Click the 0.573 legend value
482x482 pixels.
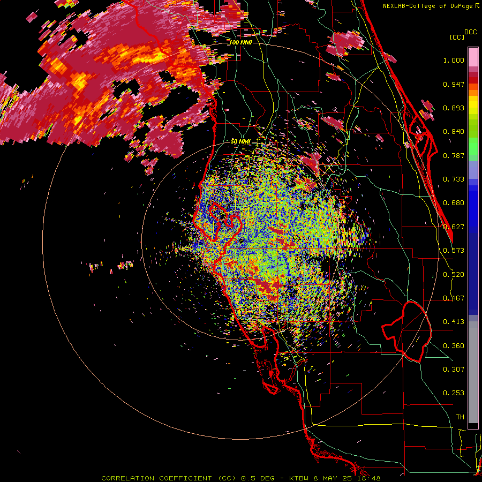tap(454, 251)
